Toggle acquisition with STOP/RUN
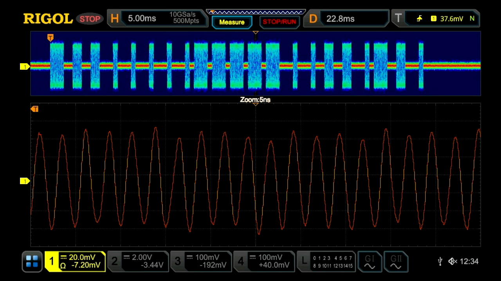The height and width of the screenshot is (281, 501). 279,21
